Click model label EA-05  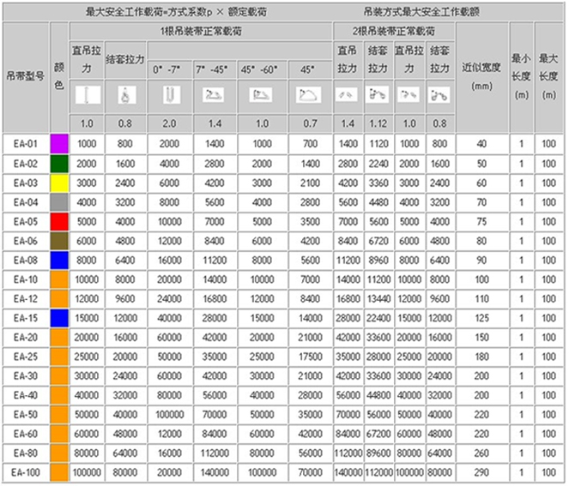[x=26, y=221]
